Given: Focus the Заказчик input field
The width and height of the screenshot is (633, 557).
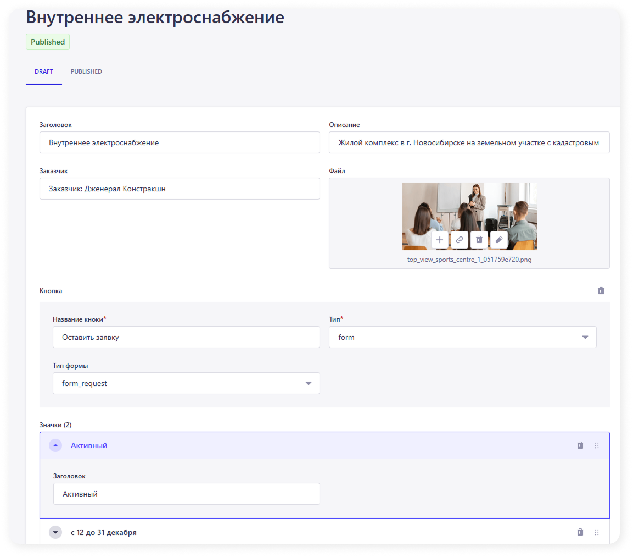Looking at the screenshot, I should click(x=180, y=189).
